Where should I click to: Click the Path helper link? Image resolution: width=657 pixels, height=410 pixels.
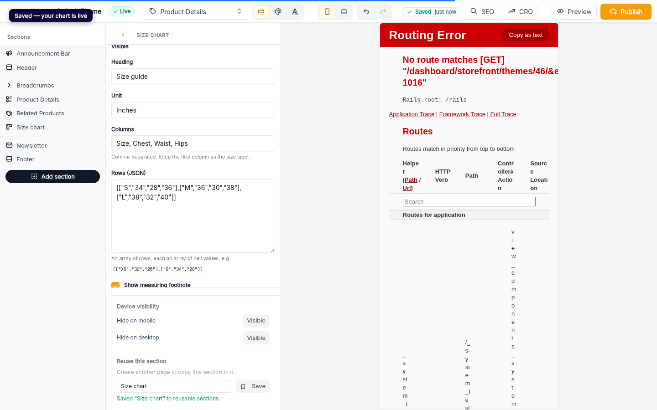click(411, 180)
